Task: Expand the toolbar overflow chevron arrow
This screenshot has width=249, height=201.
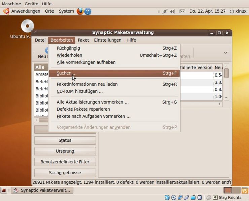Action: point(225,53)
